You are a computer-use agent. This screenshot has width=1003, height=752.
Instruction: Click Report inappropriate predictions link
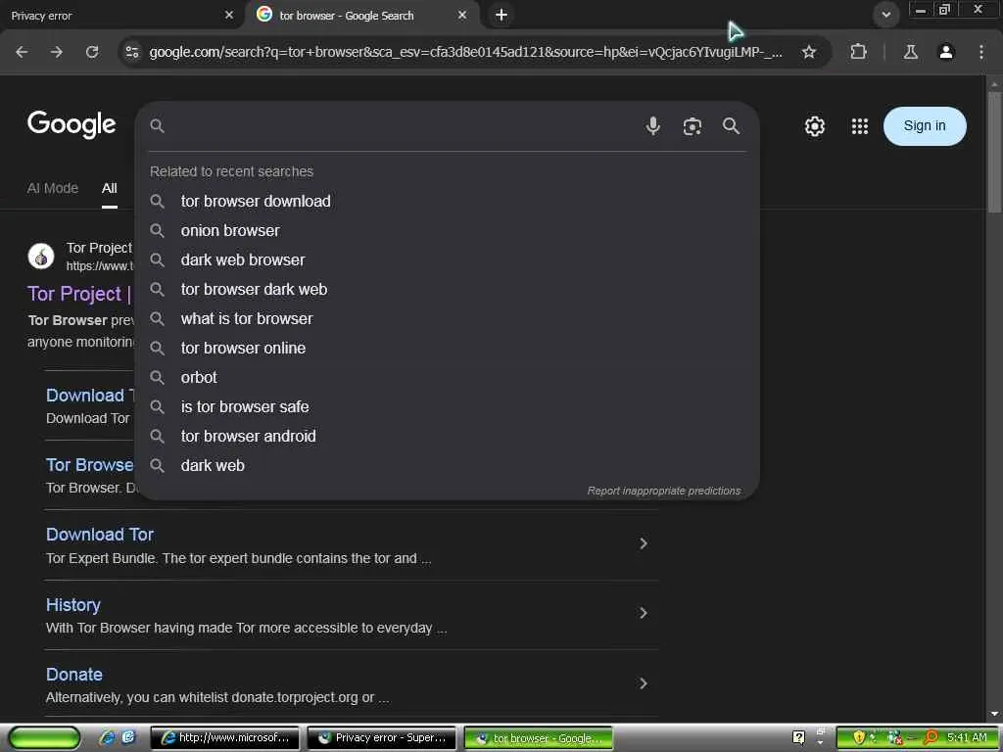coord(664,491)
